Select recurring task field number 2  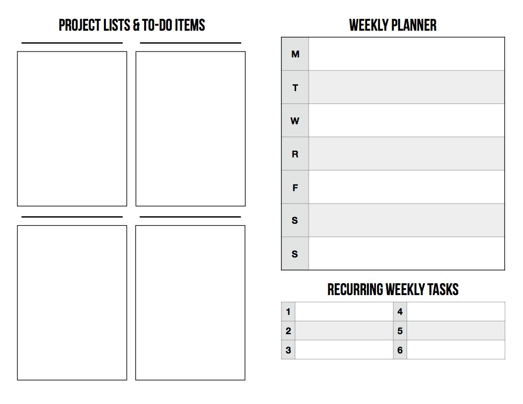coord(344,331)
